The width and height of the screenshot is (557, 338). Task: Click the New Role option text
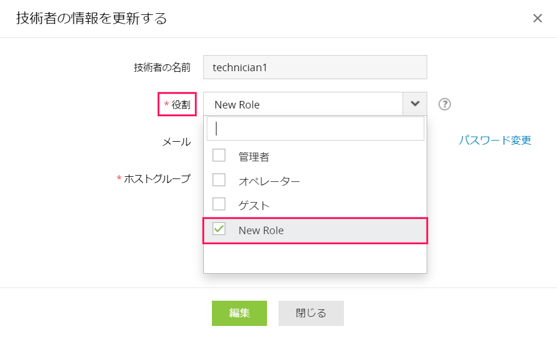tap(261, 230)
